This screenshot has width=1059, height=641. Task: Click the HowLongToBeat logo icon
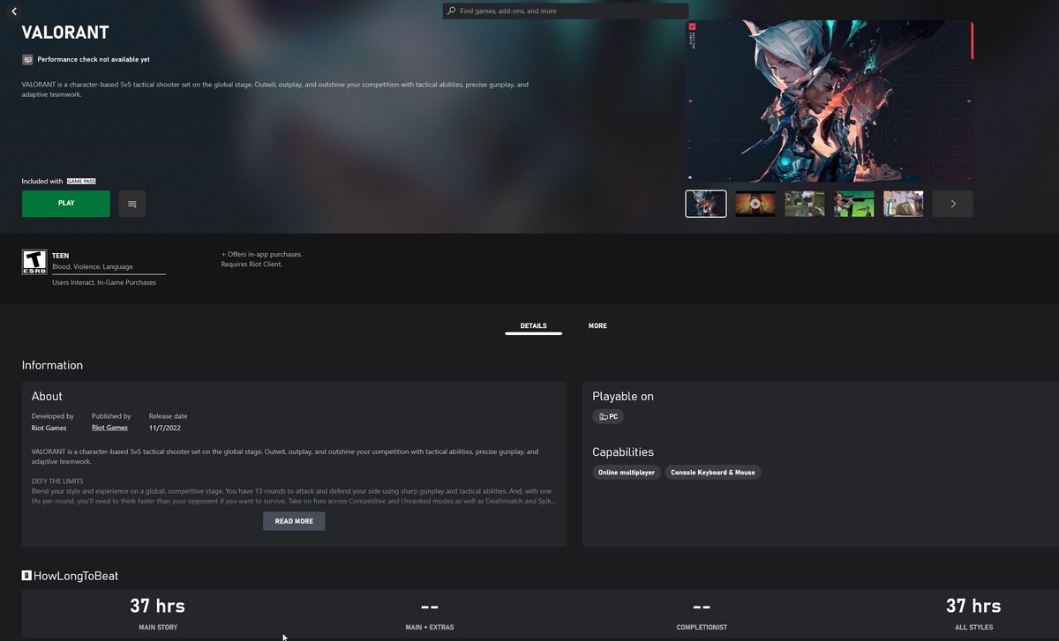click(x=26, y=576)
